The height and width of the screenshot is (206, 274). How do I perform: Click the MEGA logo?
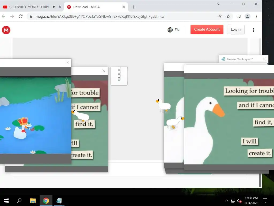6,30
